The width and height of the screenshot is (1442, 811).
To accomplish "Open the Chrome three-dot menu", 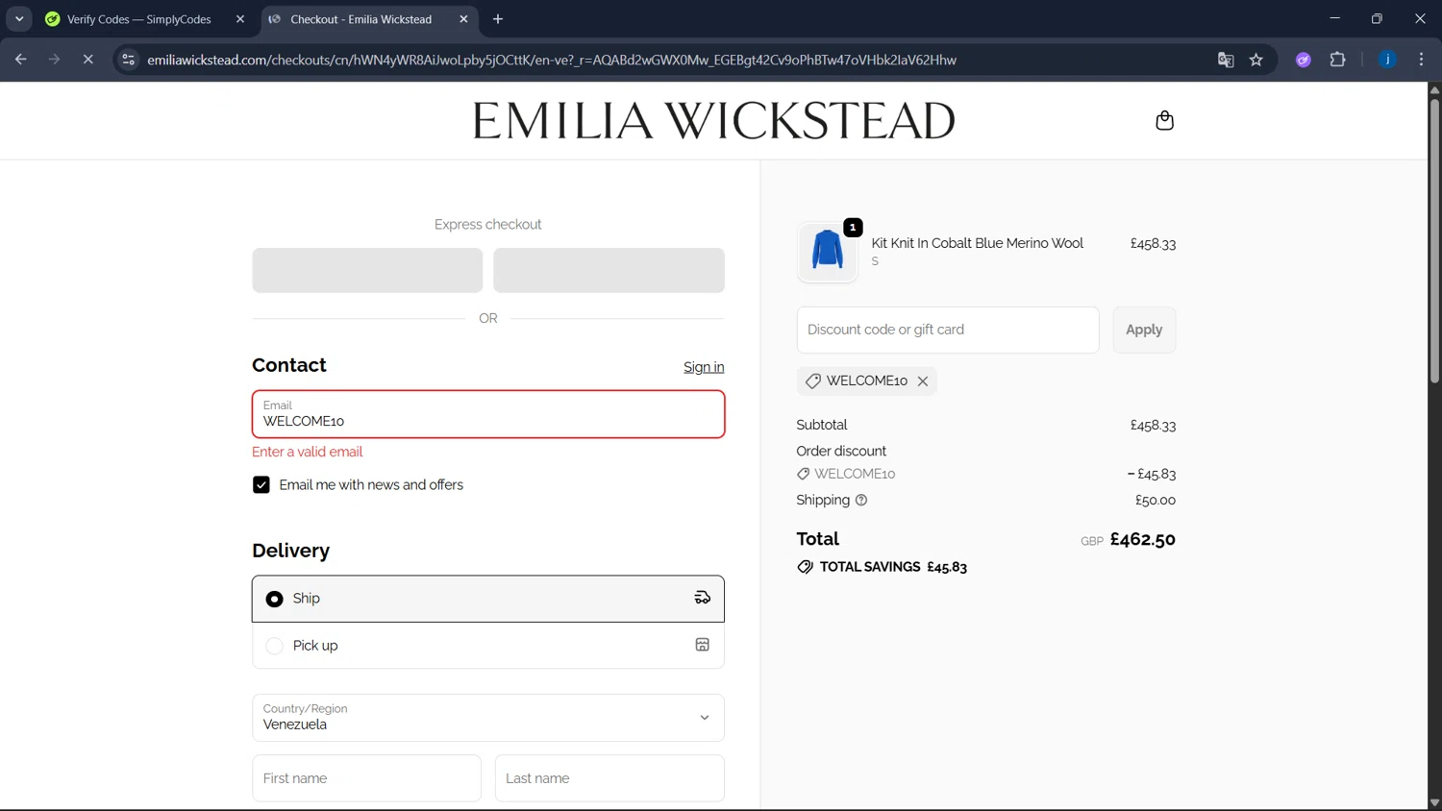I will click(x=1421, y=60).
